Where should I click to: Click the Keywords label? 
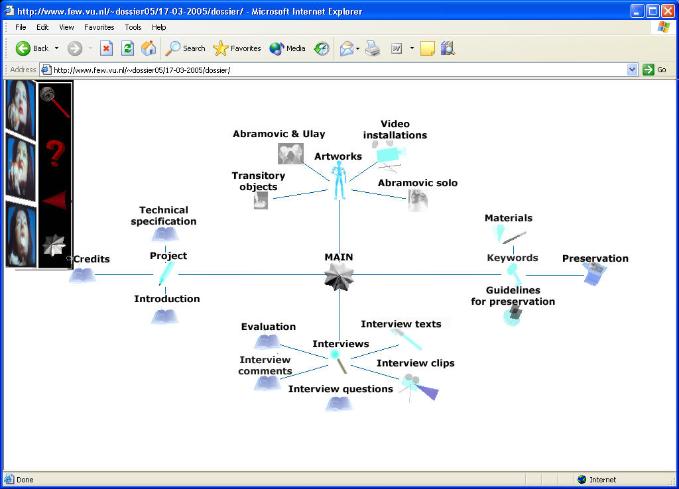pyautogui.click(x=513, y=258)
